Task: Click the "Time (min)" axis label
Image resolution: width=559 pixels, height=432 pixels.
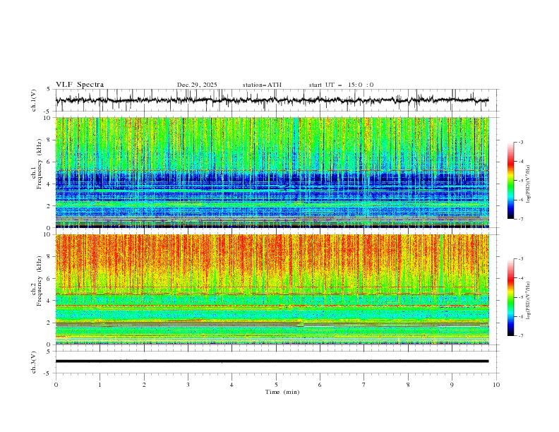Action: [x=282, y=392]
